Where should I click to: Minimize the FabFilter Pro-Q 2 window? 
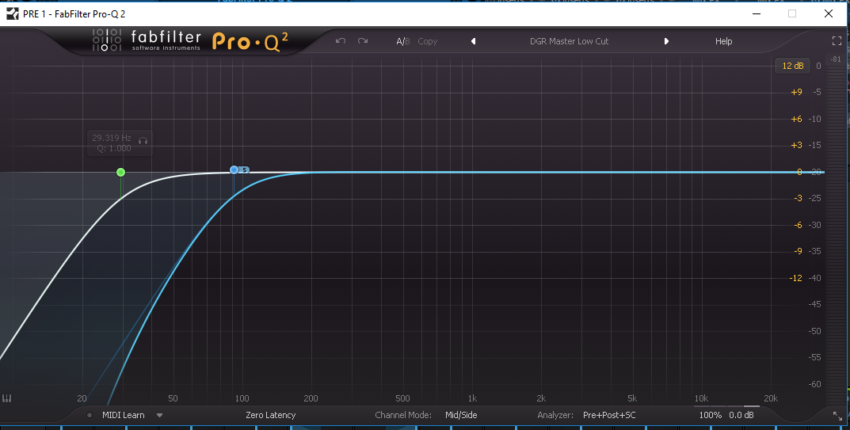tap(757, 13)
